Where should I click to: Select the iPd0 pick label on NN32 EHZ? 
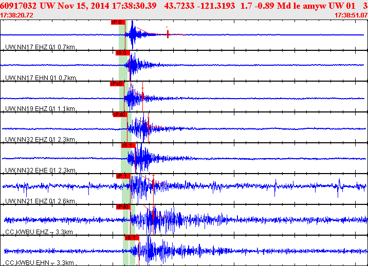120,115
